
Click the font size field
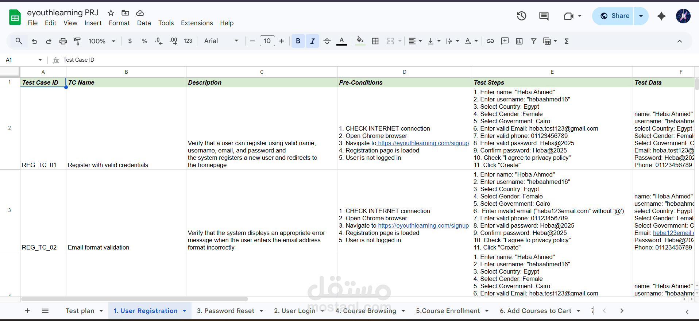267,41
